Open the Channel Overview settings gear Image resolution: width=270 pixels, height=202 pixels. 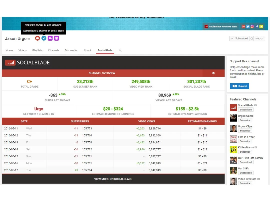click(213, 73)
